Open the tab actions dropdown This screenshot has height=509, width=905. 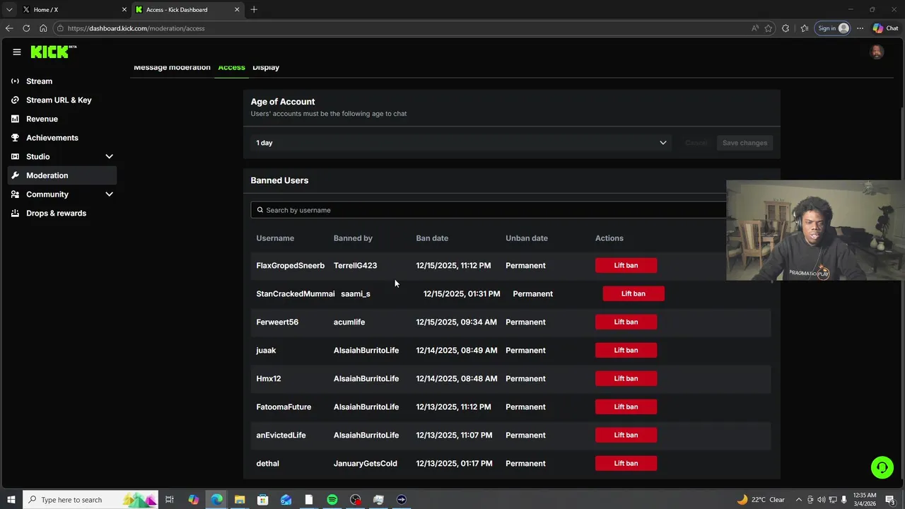(9, 9)
